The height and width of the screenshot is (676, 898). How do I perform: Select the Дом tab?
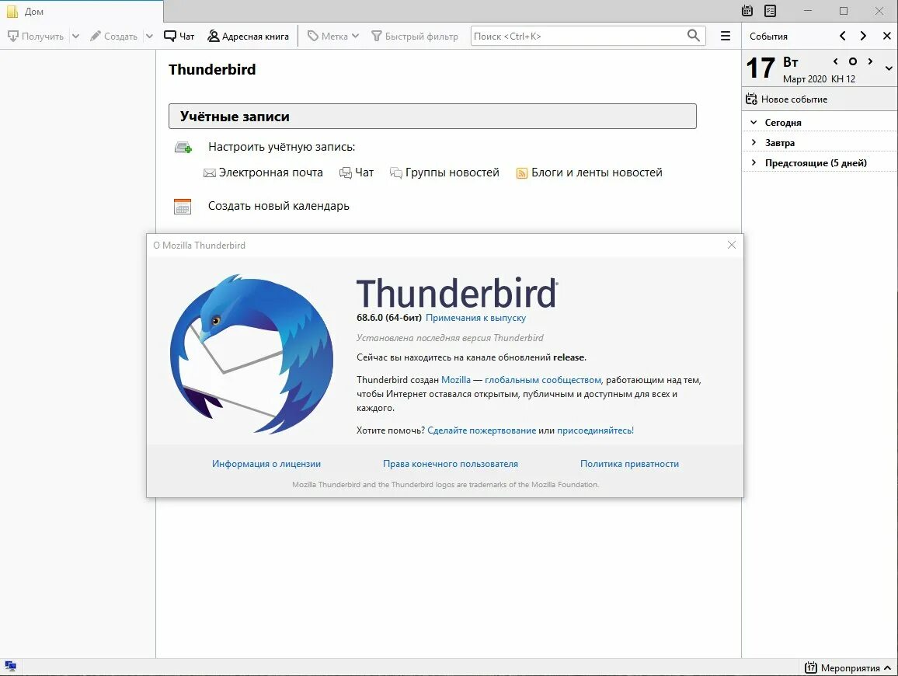(82, 12)
